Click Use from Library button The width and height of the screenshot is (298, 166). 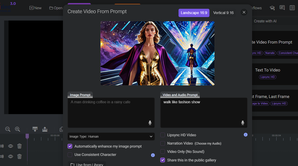pyautogui.click(x=87, y=164)
